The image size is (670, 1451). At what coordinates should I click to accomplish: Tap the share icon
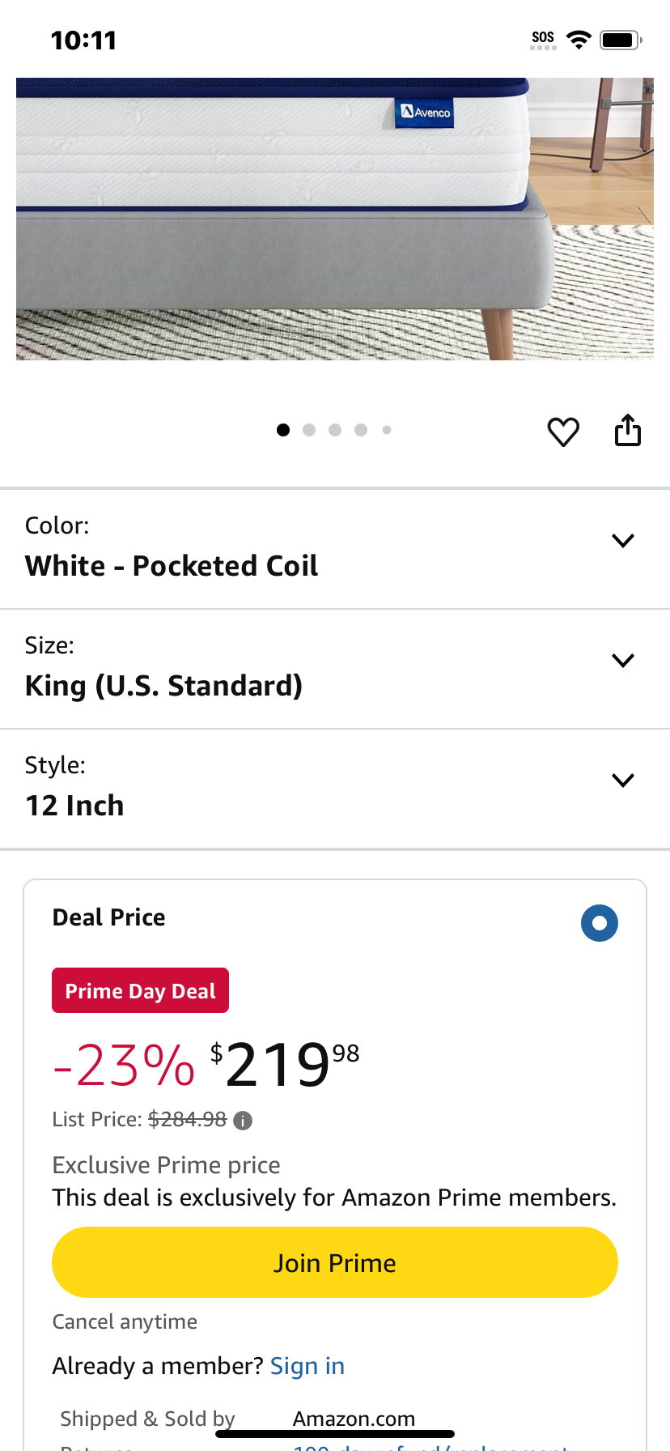[x=628, y=430]
